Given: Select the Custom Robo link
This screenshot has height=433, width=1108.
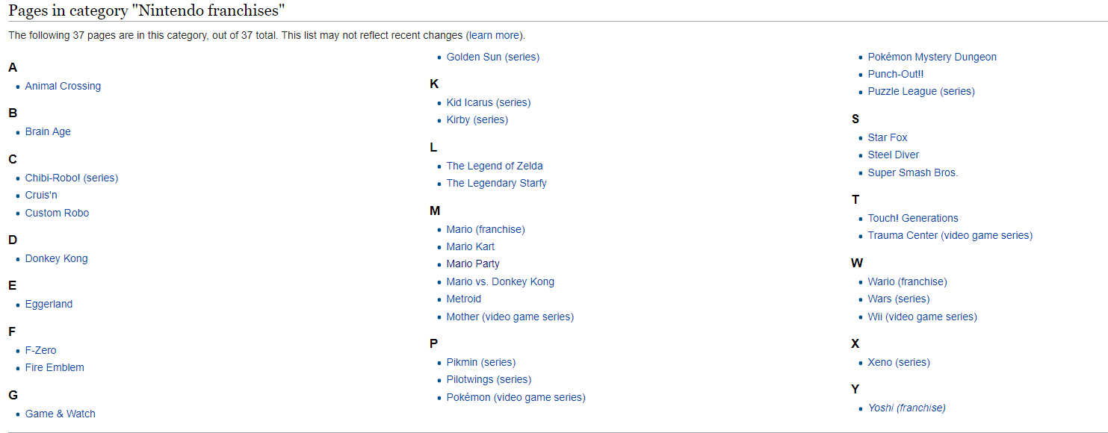Looking at the screenshot, I should (x=57, y=213).
